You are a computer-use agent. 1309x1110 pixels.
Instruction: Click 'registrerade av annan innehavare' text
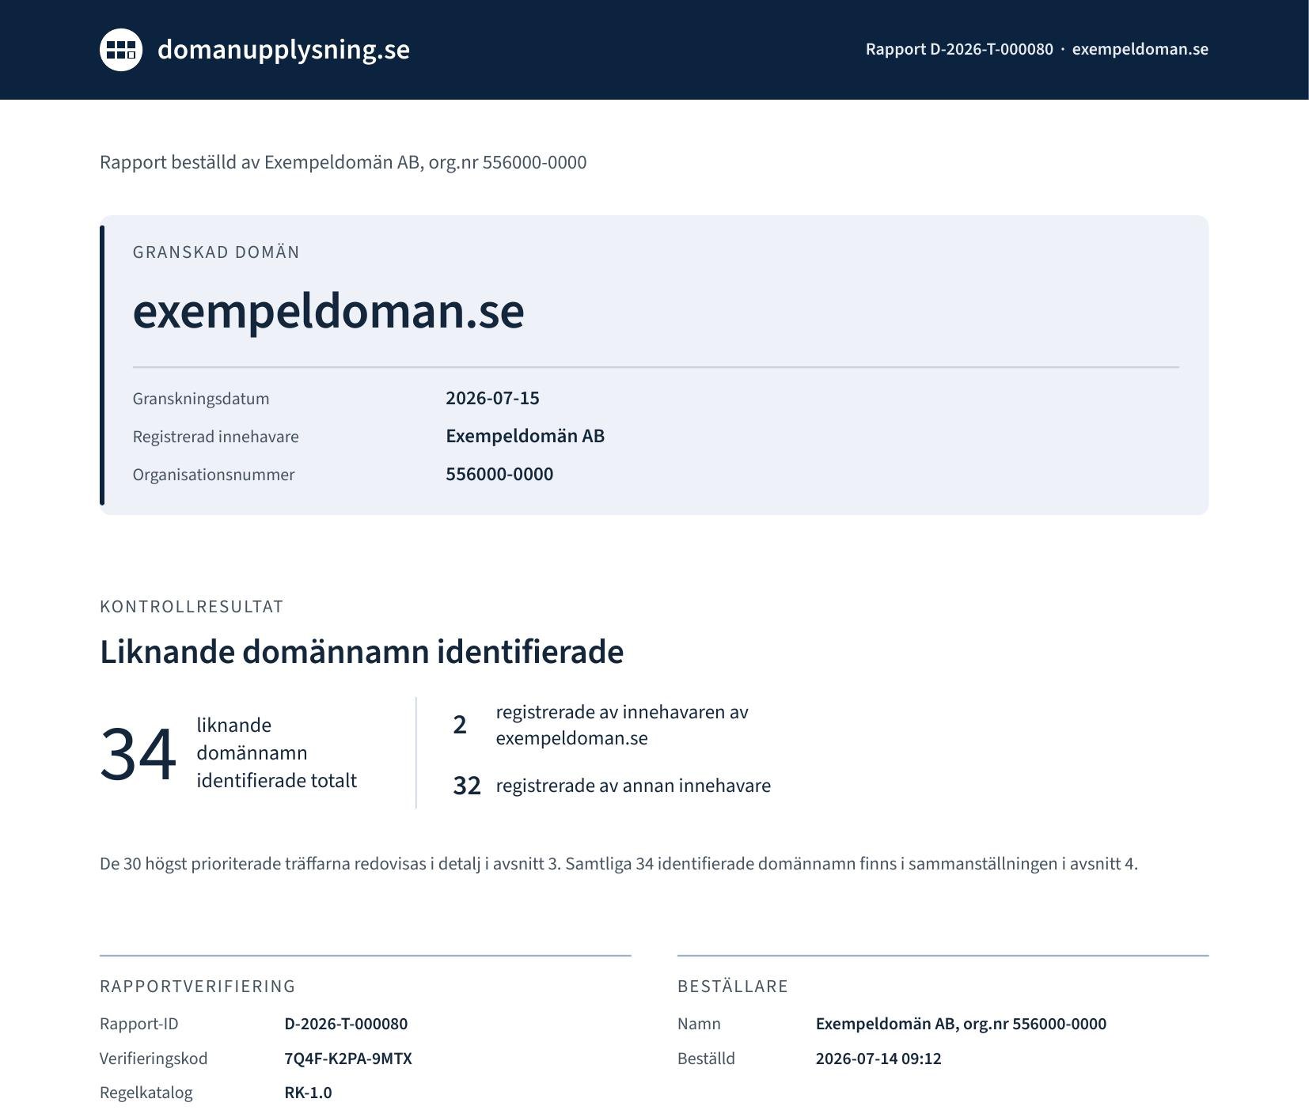[x=633, y=786]
